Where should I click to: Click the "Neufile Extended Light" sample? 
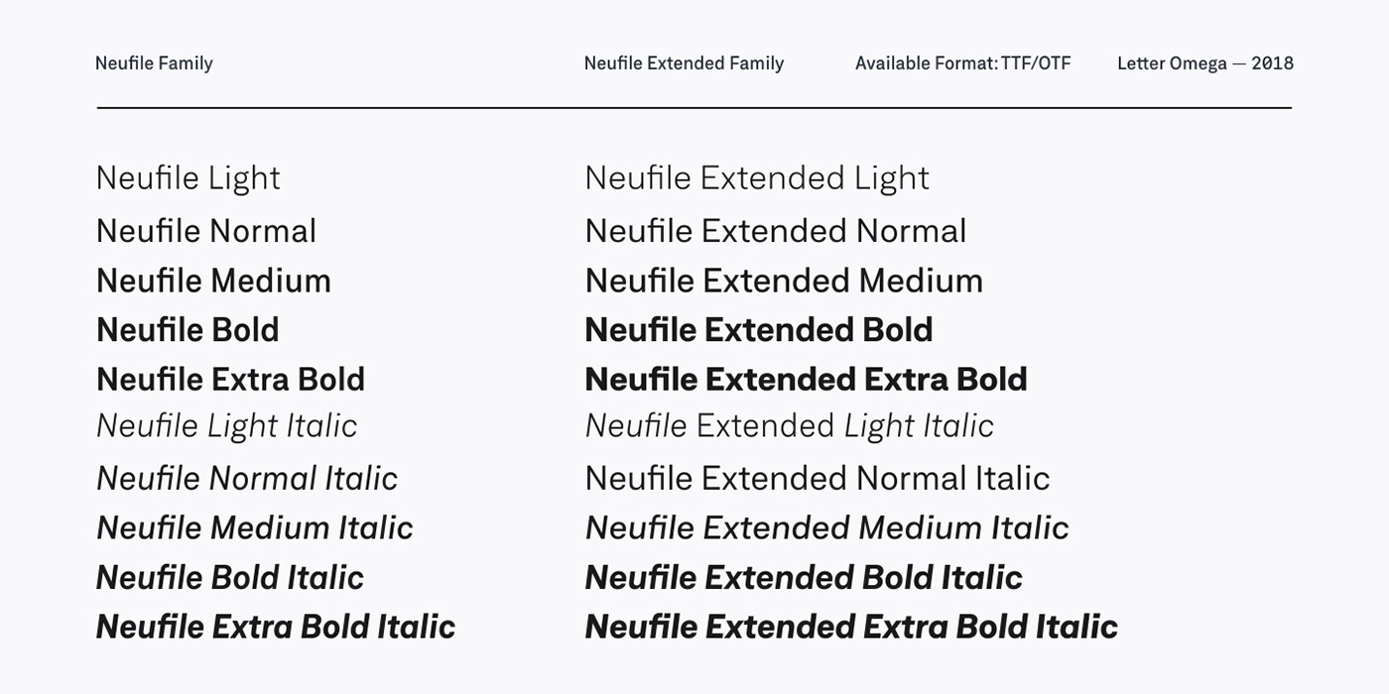(756, 178)
